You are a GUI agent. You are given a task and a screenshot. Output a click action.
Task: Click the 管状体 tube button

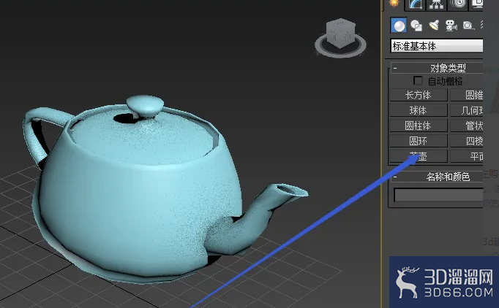point(467,126)
